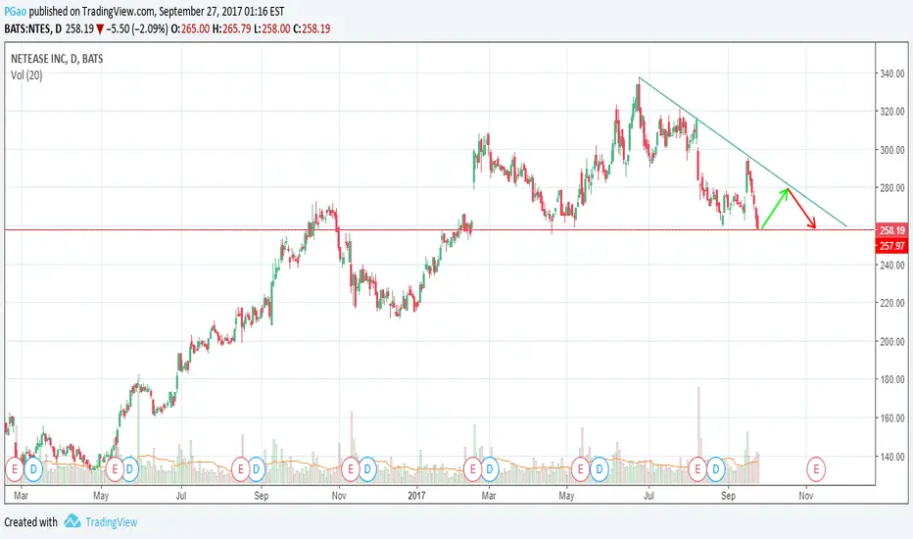Viewport: 913px width, 539px height.
Task: Click the red down-triangle price change icon
Action: 100,29
